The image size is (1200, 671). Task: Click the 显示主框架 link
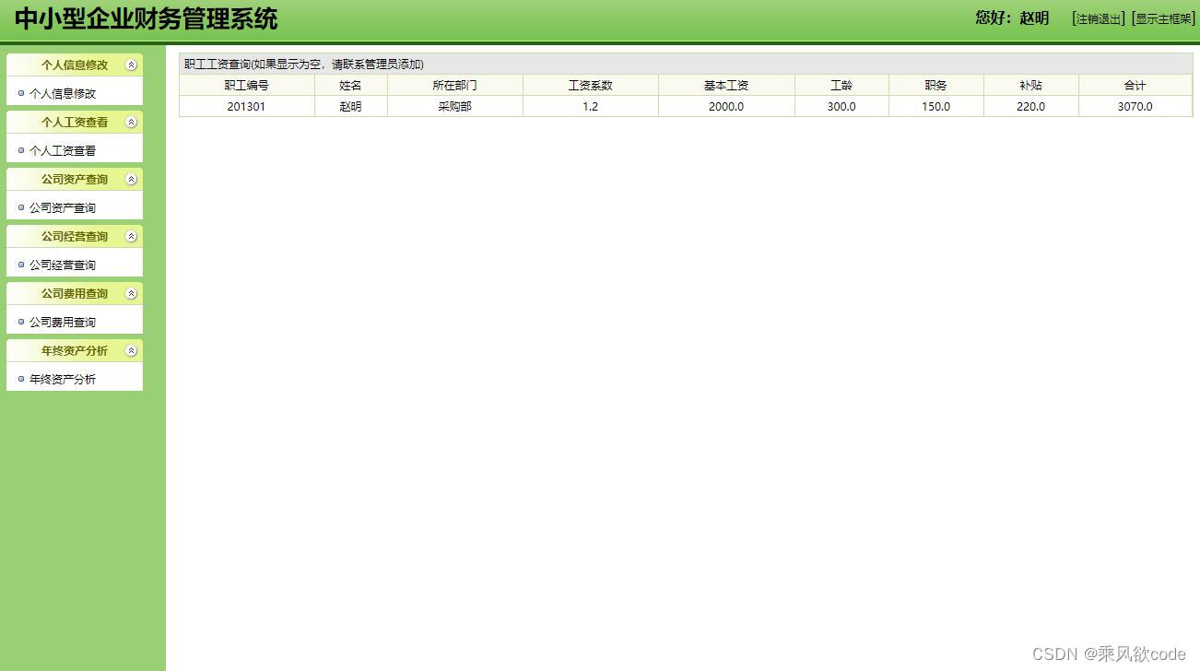pos(1162,18)
